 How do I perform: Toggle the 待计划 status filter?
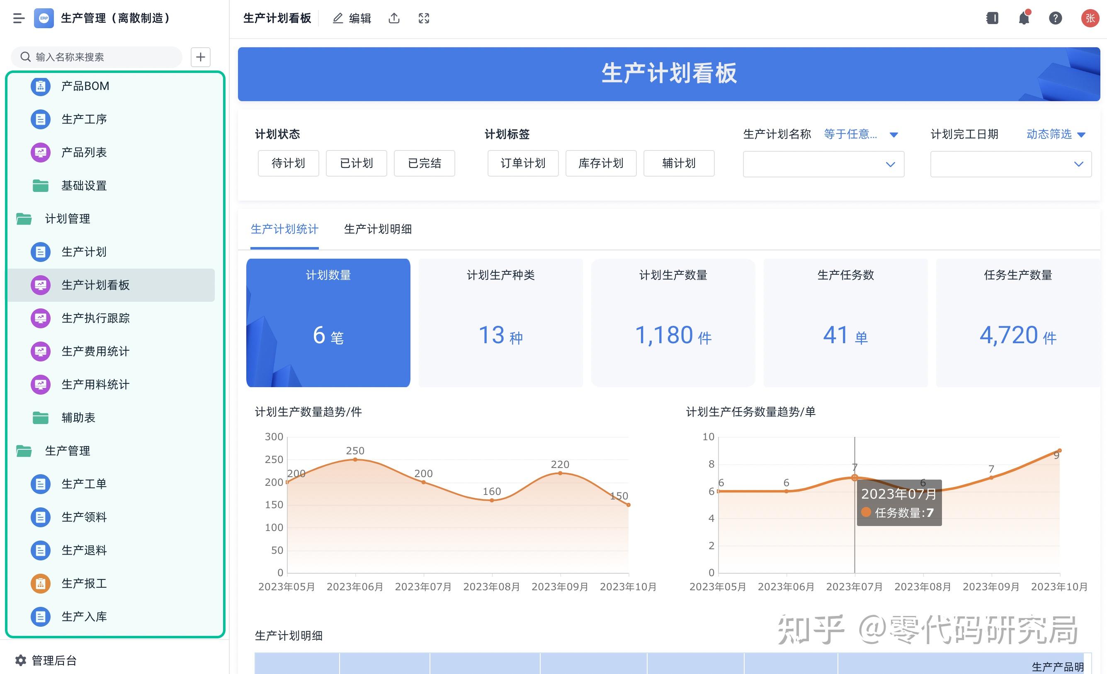point(288,163)
